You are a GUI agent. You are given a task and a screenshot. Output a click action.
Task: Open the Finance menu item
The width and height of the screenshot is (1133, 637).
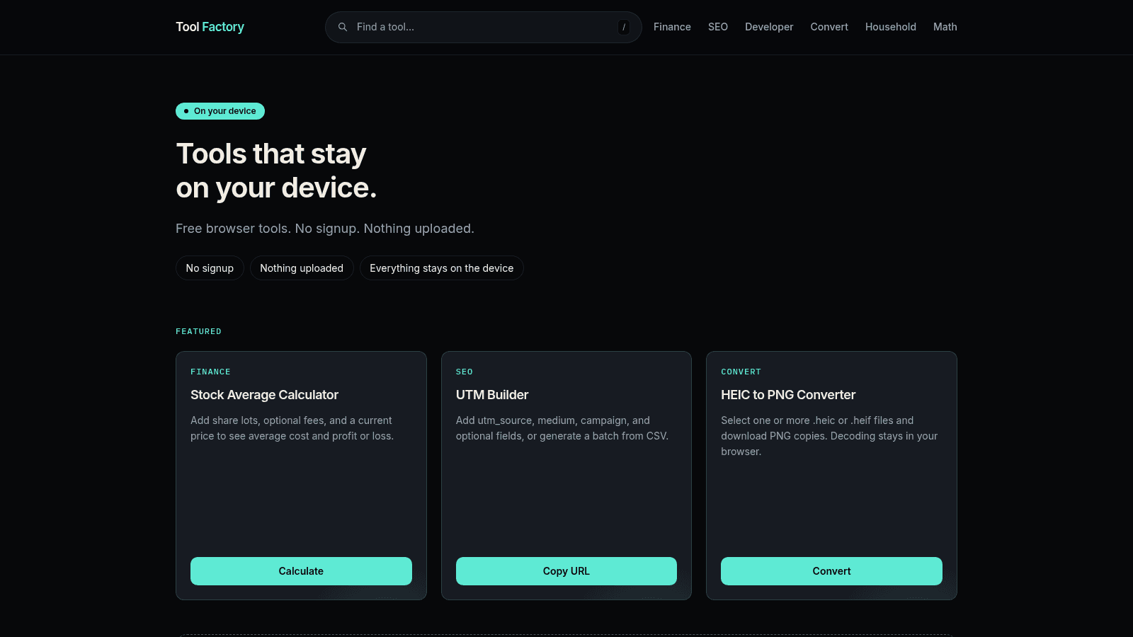pos(672,27)
